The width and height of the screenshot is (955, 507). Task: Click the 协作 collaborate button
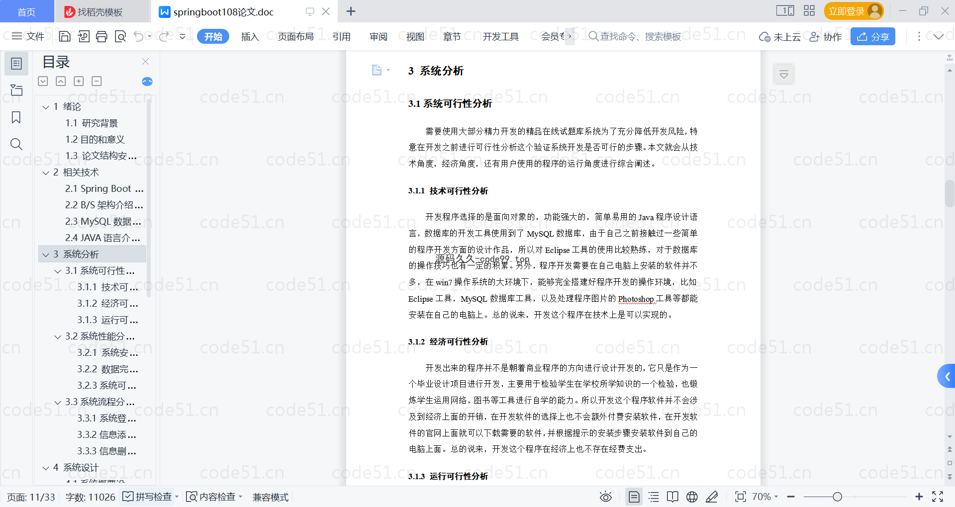coord(825,37)
